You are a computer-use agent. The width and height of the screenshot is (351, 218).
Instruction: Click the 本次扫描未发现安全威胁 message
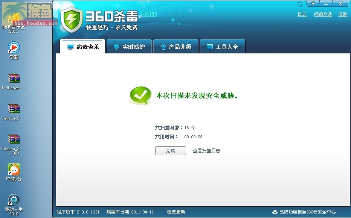click(x=197, y=95)
